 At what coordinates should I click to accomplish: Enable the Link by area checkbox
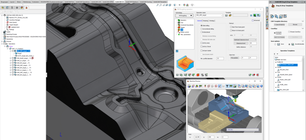click(x=205, y=43)
